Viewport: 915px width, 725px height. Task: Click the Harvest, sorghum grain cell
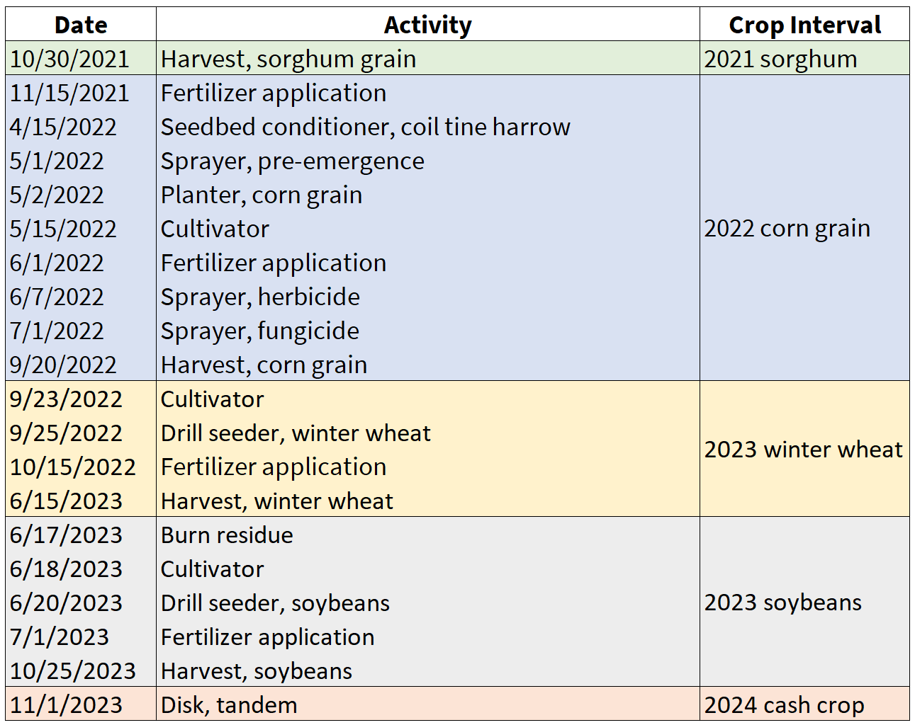click(x=288, y=59)
